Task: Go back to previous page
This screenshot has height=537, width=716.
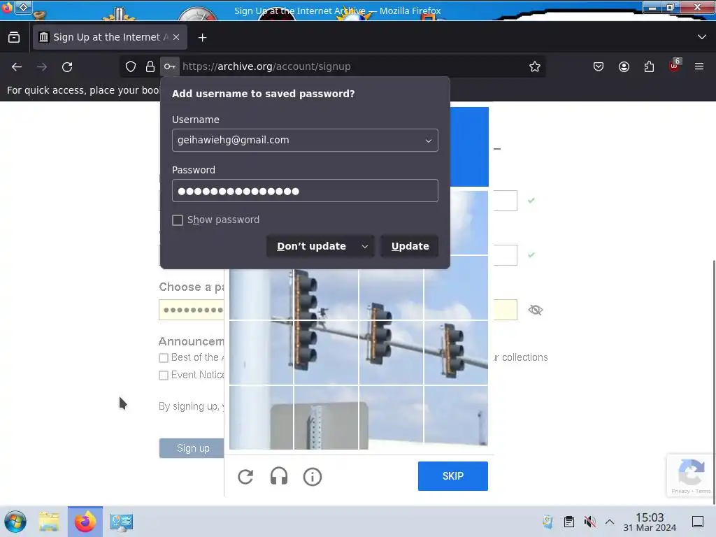Action: point(17,67)
